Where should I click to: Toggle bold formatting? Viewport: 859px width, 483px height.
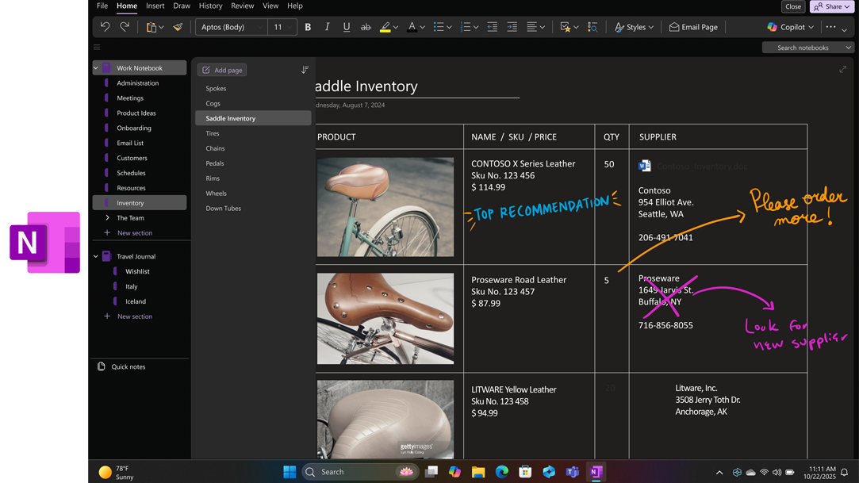point(308,27)
